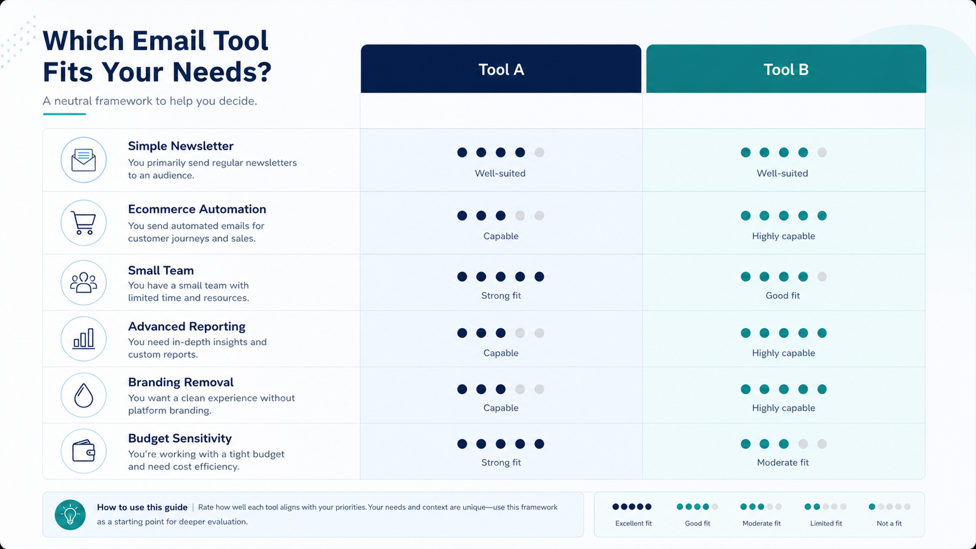Click 'Capable' label in Advanced Reporting row
The image size is (976, 549).
pos(501,353)
